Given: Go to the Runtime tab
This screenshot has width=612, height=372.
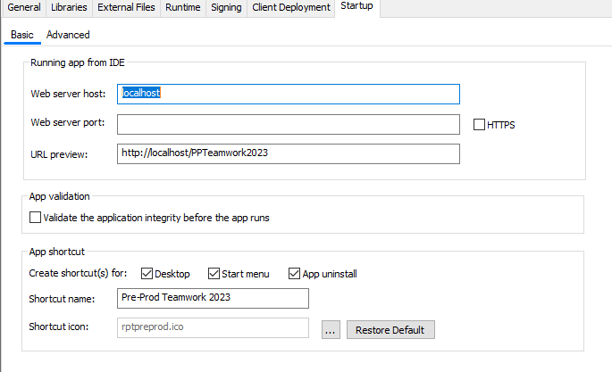Looking at the screenshot, I should click(x=183, y=8).
